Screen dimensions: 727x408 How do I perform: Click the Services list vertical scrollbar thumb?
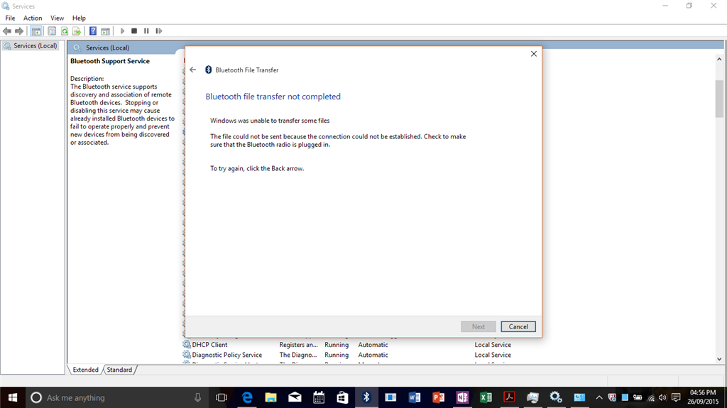pos(719,99)
